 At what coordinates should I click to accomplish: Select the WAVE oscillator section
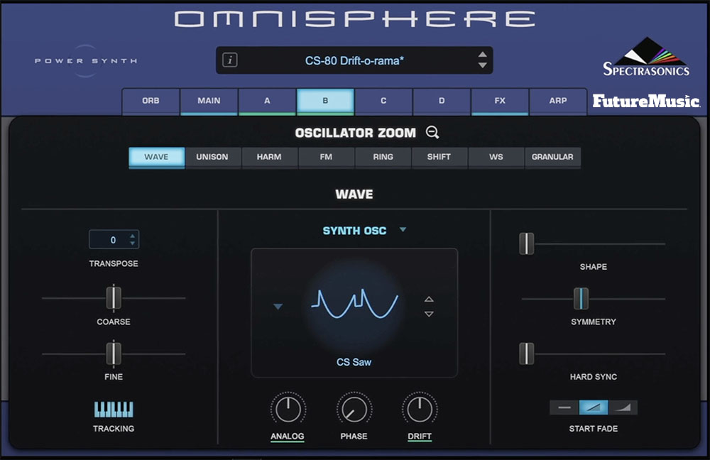click(x=157, y=157)
